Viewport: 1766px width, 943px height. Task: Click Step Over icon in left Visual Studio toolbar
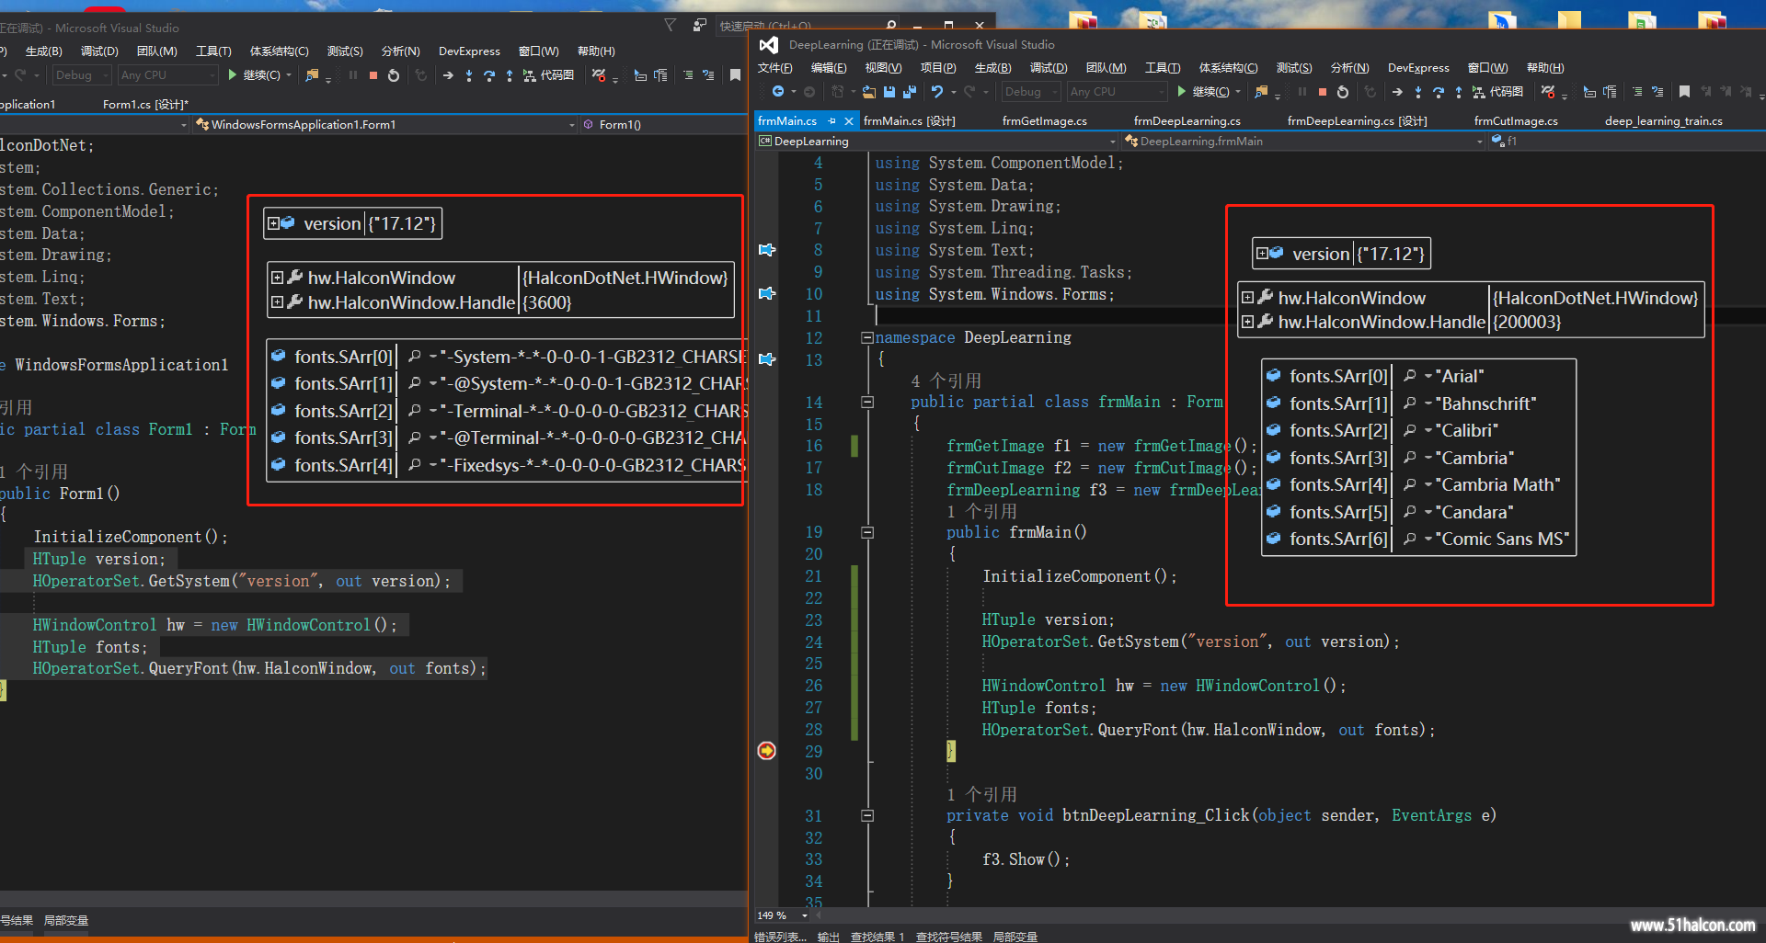coord(489,75)
